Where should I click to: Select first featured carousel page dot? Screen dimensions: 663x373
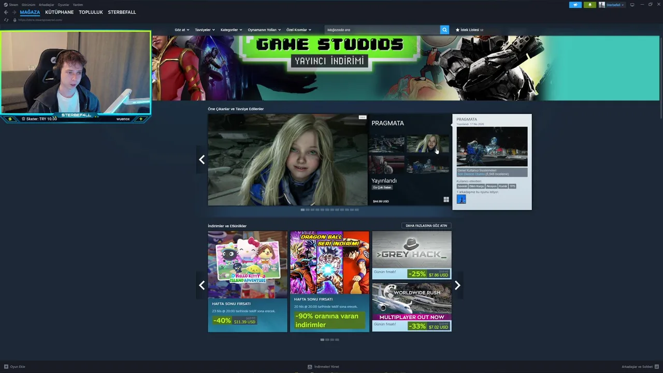[302, 210]
